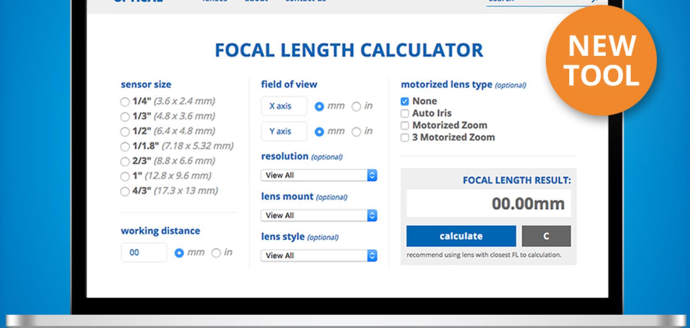Set X axis units to inches

pos(356,107)
